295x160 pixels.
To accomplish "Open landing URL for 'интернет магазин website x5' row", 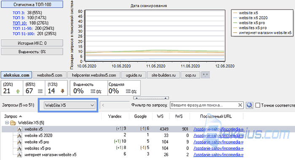I will point(218,155).
